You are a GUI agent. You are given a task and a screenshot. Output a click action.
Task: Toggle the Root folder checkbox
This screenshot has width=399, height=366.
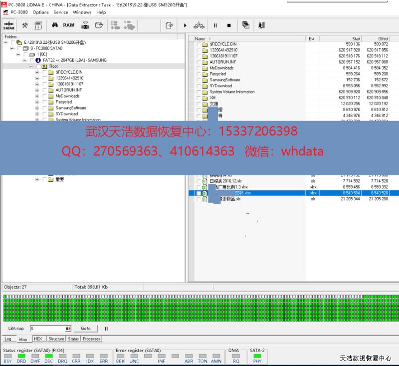point(37,66)
